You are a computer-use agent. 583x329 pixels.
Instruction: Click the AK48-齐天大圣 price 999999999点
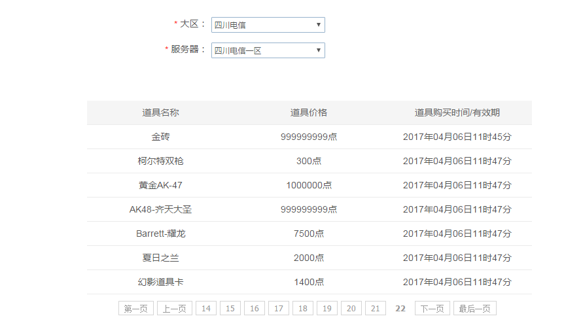[309, 209]
